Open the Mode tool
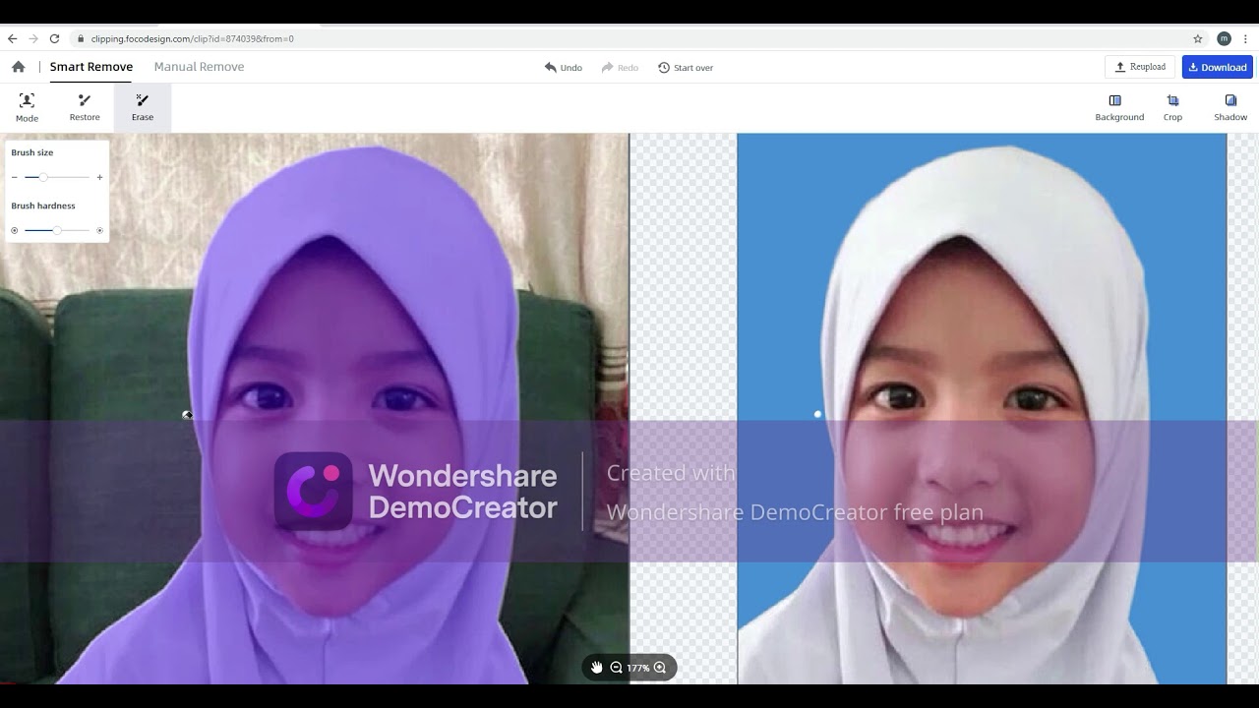Viewport: 1259px width, 708px height. point(27,108)
